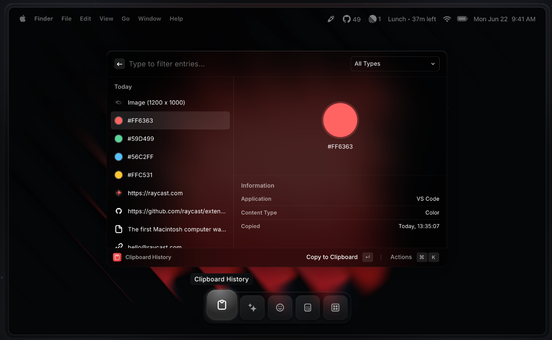Click the Linear 1 menu bar item
Viewport: 552px width, 340px height.
375,19
